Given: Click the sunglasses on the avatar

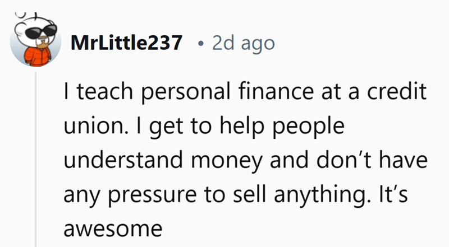Looking at the screenshot, I should point(40,31).
